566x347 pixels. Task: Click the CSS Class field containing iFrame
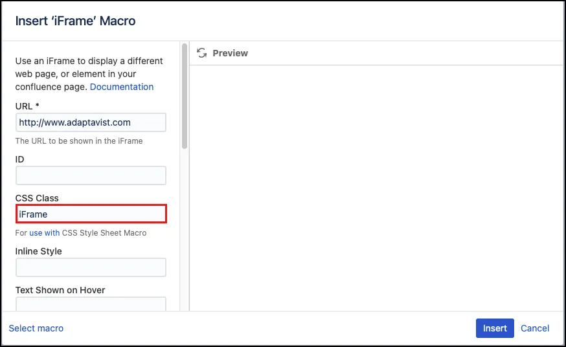click(x=91, y=214)
